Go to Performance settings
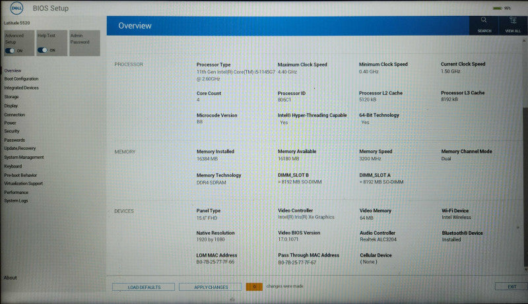Viewport: 528px width, 304px height. coord(16,193)
